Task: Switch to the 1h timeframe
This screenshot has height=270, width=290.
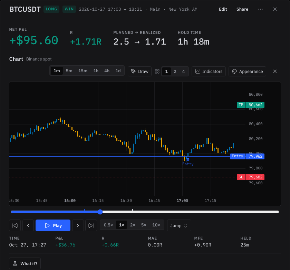Action: pyautogui.click(x=96, y=71)
